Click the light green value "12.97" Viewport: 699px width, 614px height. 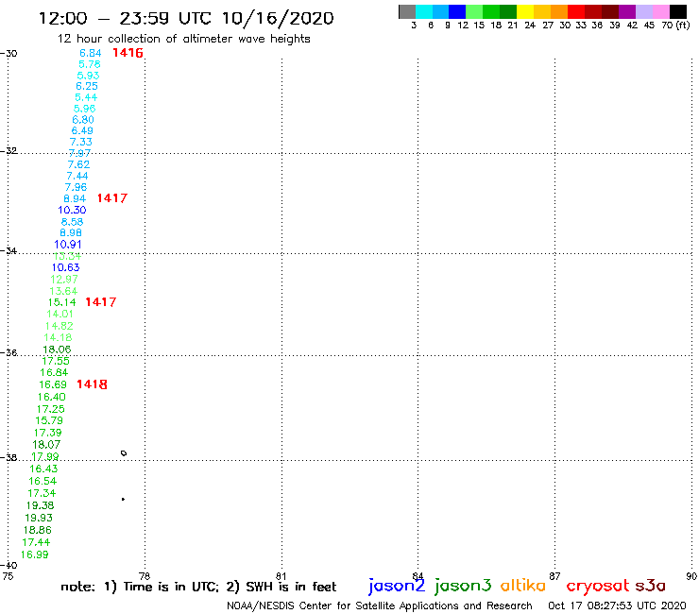(x=64, y=279)
